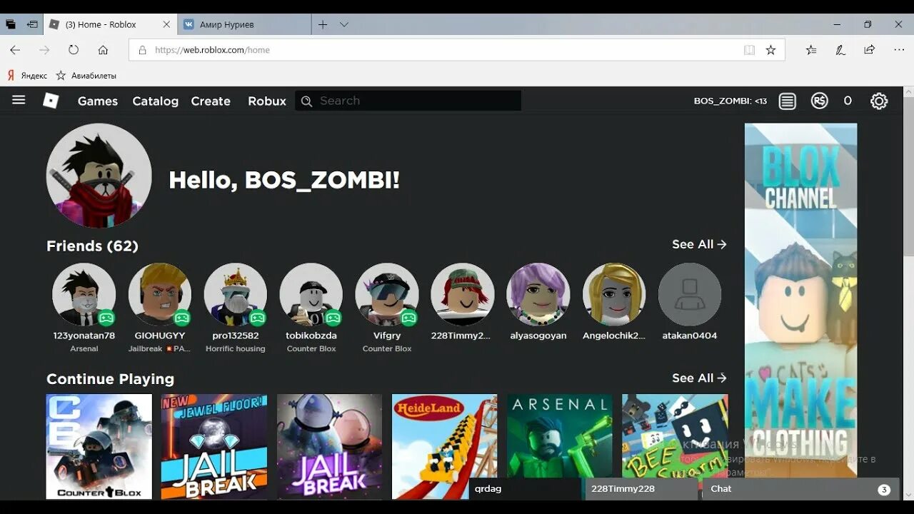Switch to the Амир Нуриев tab

tap(244, 24)
